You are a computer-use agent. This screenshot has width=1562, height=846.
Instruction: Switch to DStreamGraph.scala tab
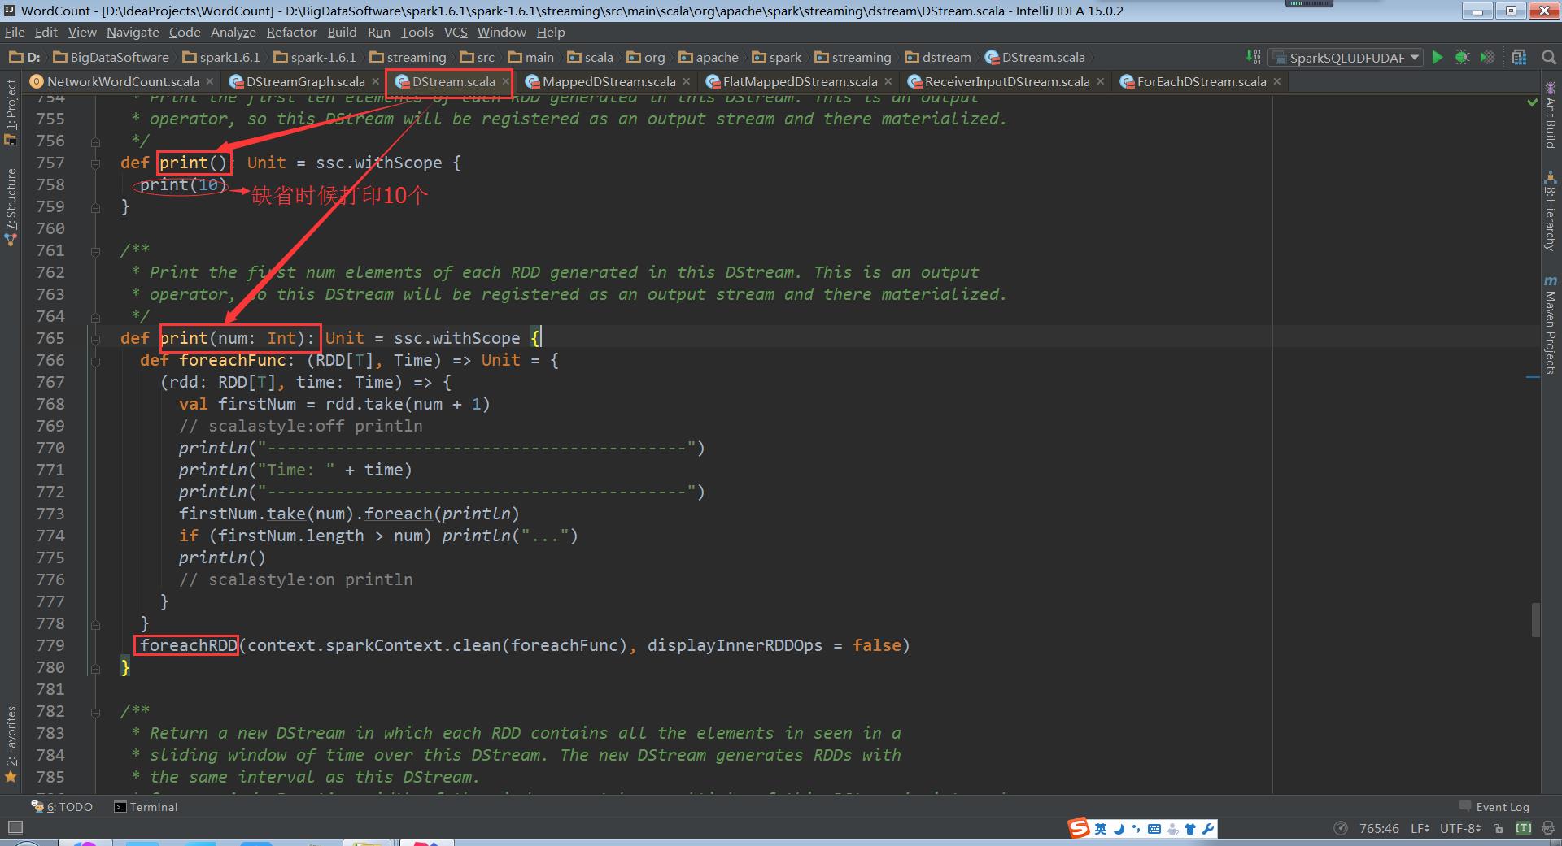click(x=305, y=81)
